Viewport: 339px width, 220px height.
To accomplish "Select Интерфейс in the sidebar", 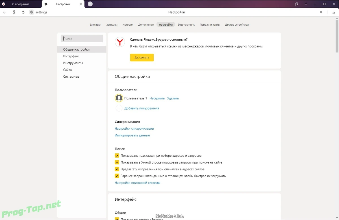I will [82, 56].
